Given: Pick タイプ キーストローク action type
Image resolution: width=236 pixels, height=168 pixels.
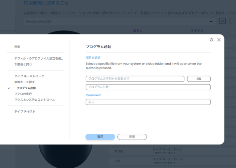Looking at the screenshot, I should click(29, 76).
